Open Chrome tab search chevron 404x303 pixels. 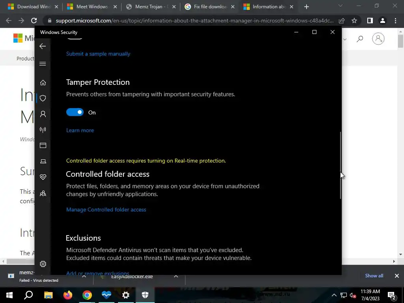click(340, 6)
